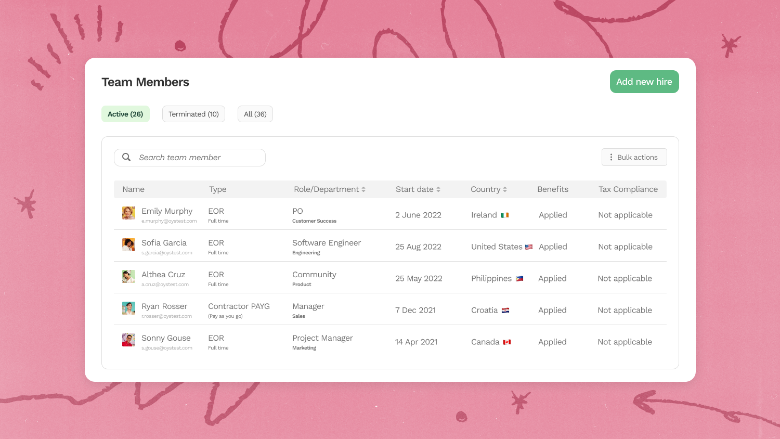Click Sofia Garcia's profile picture
This screenshot has height=439, width=780.
[x=128, y=244]
